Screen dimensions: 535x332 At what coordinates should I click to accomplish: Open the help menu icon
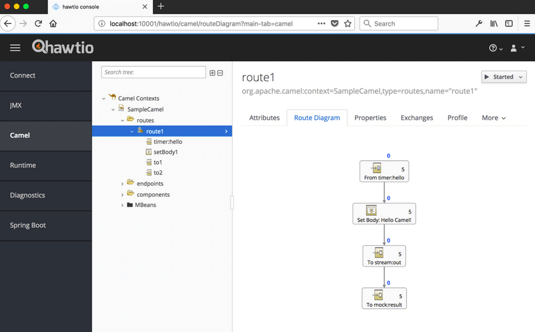pyautogui.click(x=496, y=48)
